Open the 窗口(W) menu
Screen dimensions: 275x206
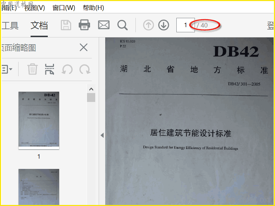point(64,8)
